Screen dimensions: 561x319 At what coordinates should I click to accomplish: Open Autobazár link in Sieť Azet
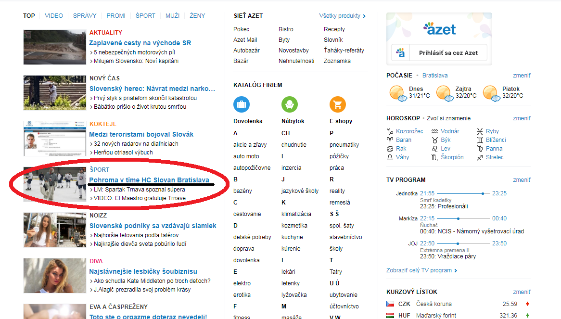(246, 51)
